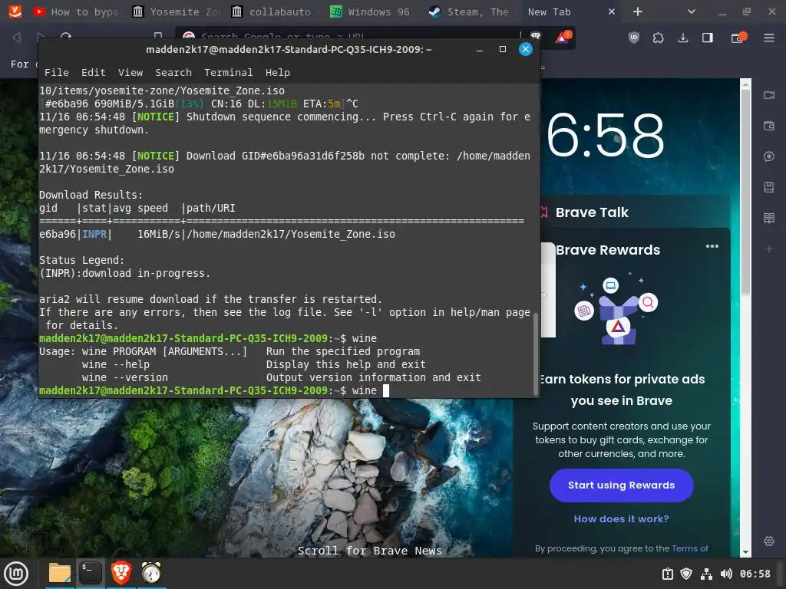Open the volume control in the system tray
This screenshot has width=786, height=589.
tap(726, 574)
